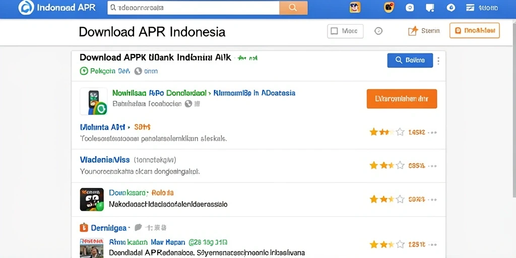Click the "Download APR Indonesia" page heading
The width and height of the screenshot is (516, 258).
(152, 32)
